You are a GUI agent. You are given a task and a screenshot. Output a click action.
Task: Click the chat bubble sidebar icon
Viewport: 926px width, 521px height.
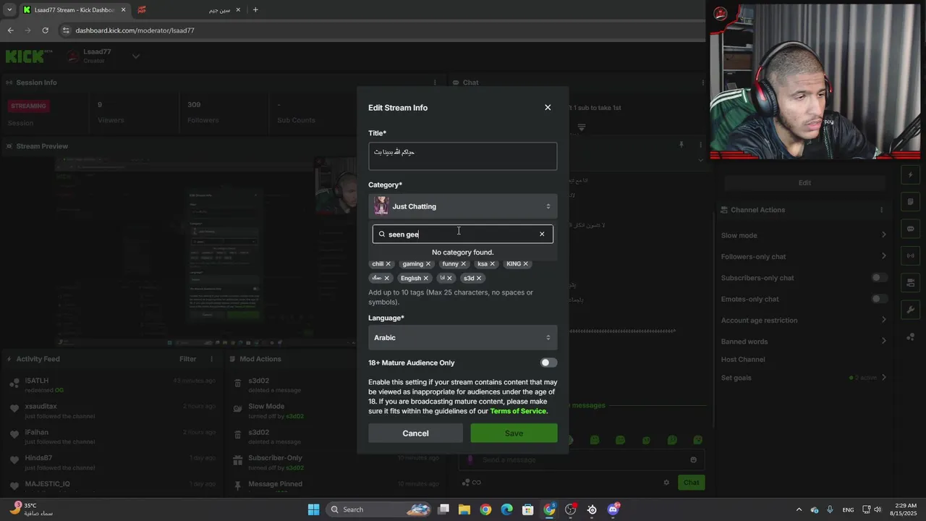(x=911, y=229)
